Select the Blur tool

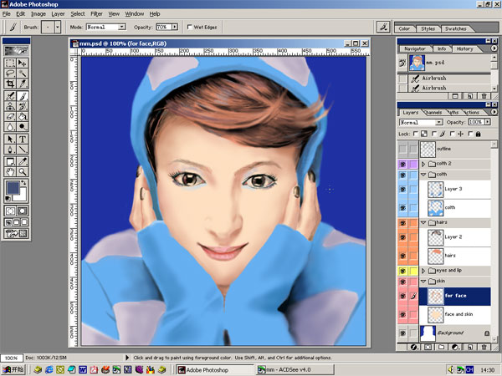(x=10, y=127)
